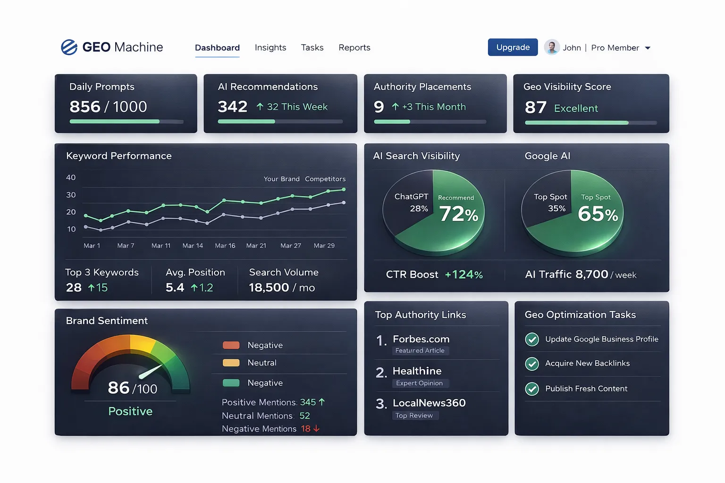Screen dimensions: 725x483
Task: Click the checkmark next to Acquire New Backlinks
Action: (x=532, y=364)
